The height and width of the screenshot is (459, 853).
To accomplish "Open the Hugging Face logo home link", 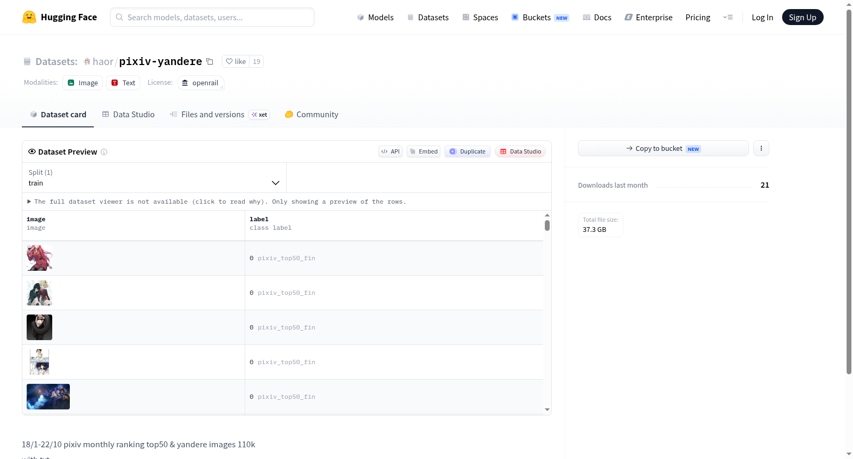I will (60, 17).
